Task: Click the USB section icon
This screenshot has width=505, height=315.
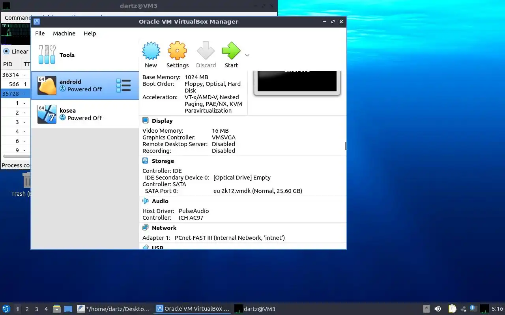Action: click(146, 247)
